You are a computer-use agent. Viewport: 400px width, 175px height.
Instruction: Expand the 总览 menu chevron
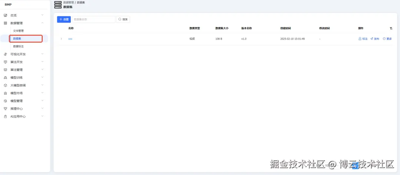(42, 15)
